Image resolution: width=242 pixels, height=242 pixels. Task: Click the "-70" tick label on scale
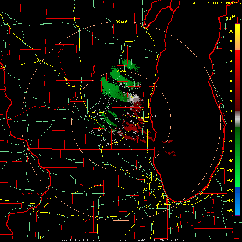[x=230, y=191]
